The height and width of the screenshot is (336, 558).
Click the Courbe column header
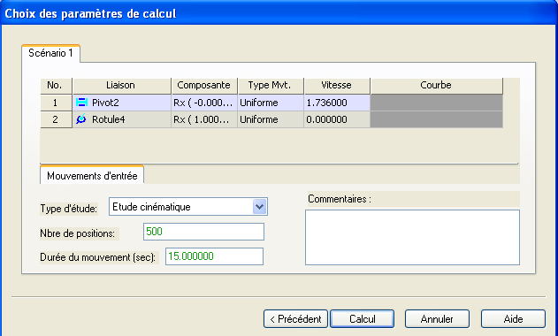pyautogui.click(x=436, y=86)
